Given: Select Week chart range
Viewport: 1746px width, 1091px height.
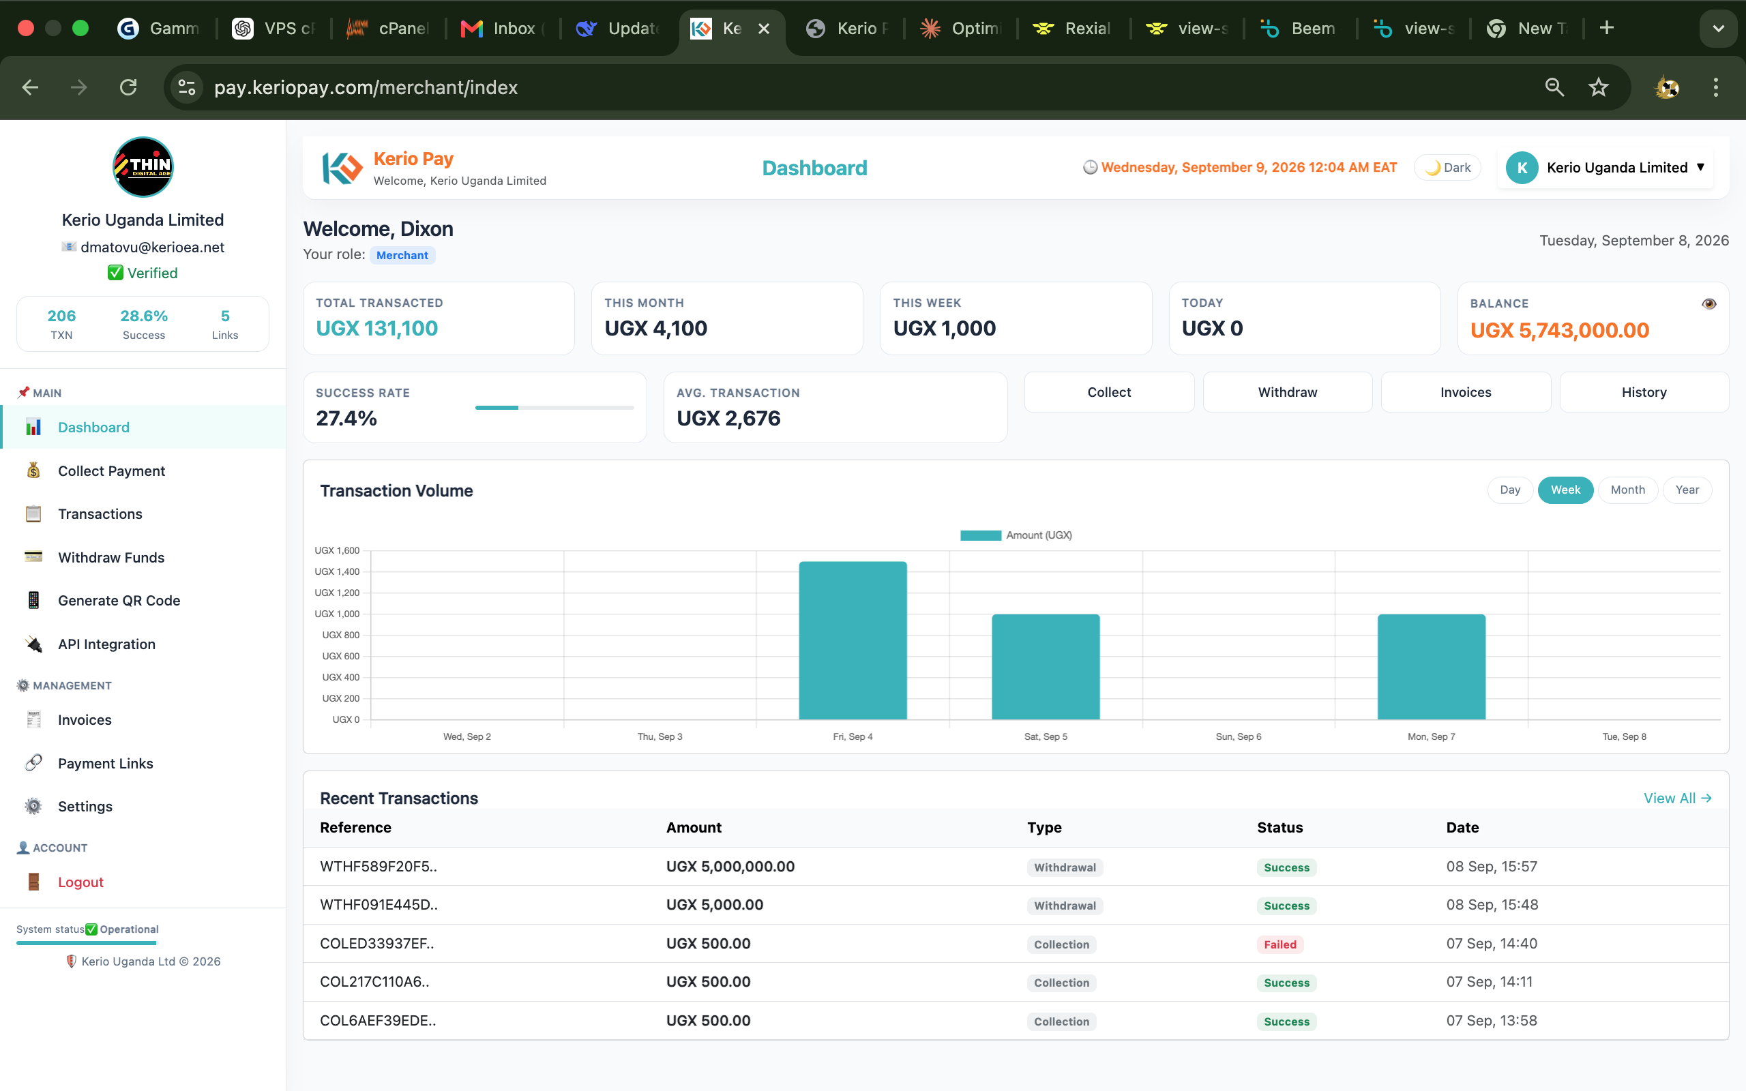Looking at the screenshot, I should point(1566,490).
